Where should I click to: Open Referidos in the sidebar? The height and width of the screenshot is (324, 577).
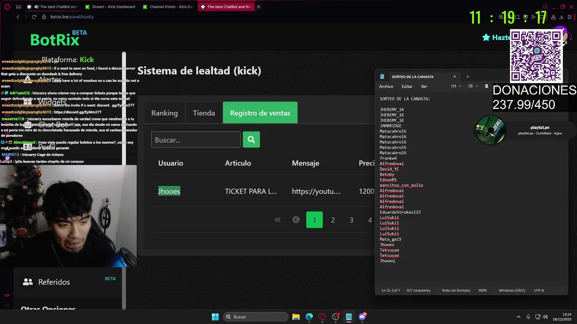point(54,282)
